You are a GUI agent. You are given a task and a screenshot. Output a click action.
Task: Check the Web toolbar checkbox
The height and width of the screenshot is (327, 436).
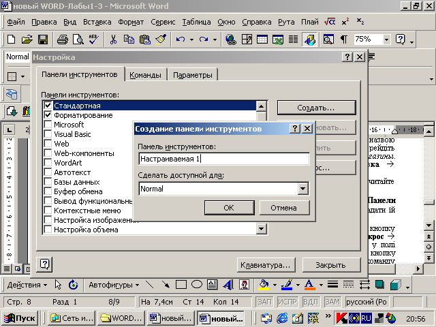click(x=48, y=144)
